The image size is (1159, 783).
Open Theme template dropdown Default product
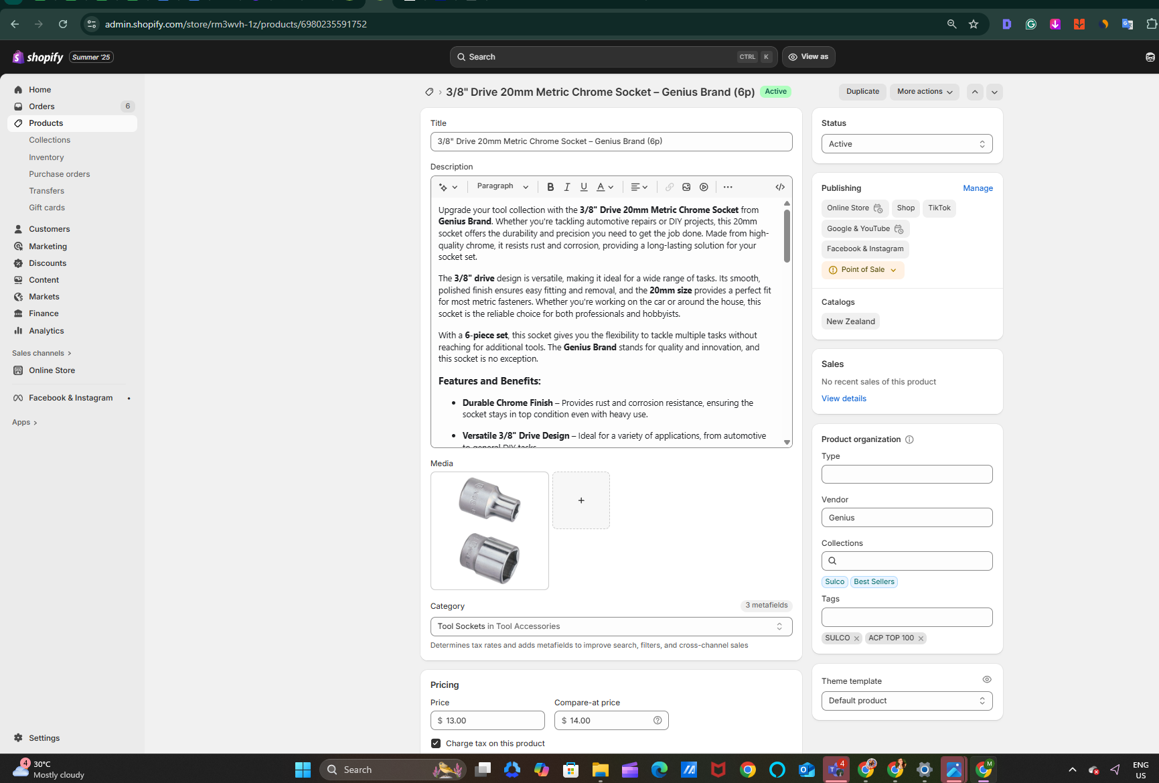click(907, 701)
